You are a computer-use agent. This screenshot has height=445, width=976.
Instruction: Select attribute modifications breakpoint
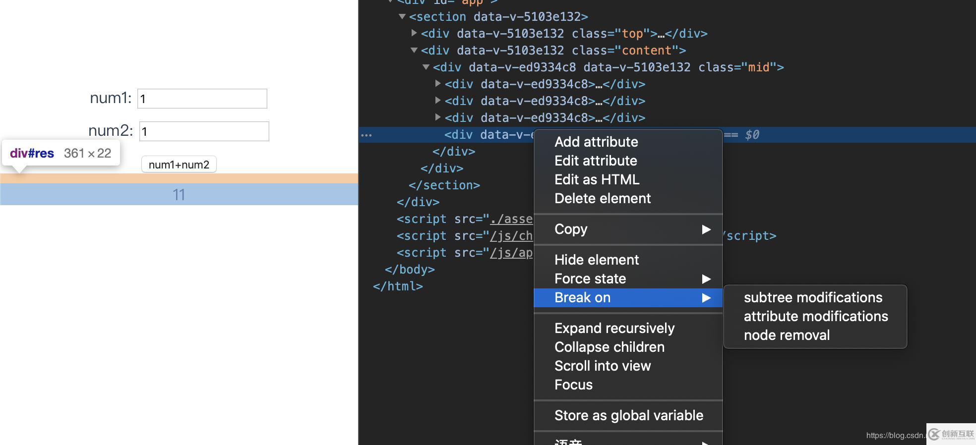pyautogui.click(x=815, y=316)
